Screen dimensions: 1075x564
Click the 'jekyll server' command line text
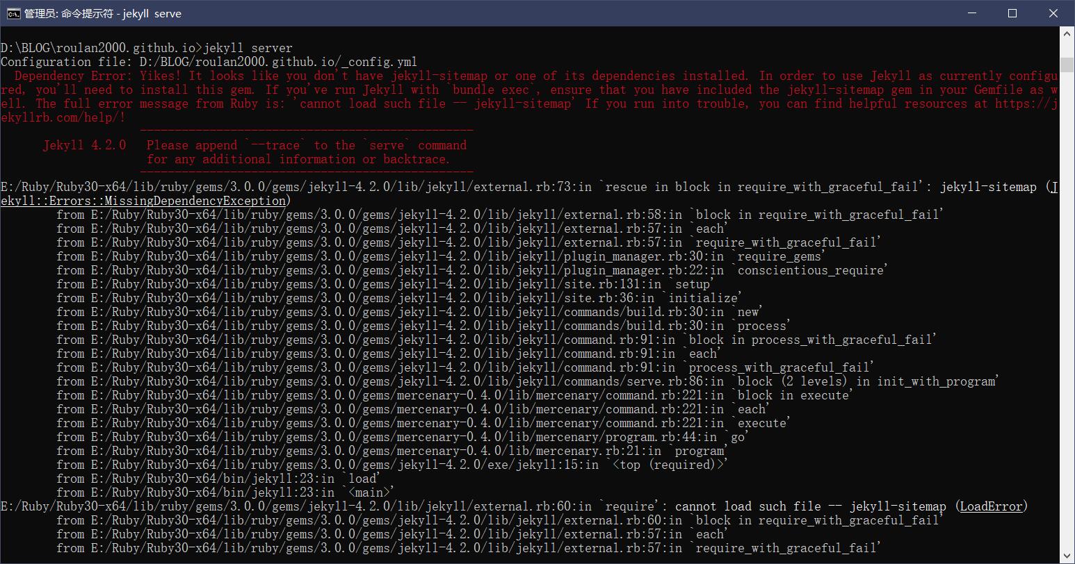pyautogui.click(x=248, y=48)
